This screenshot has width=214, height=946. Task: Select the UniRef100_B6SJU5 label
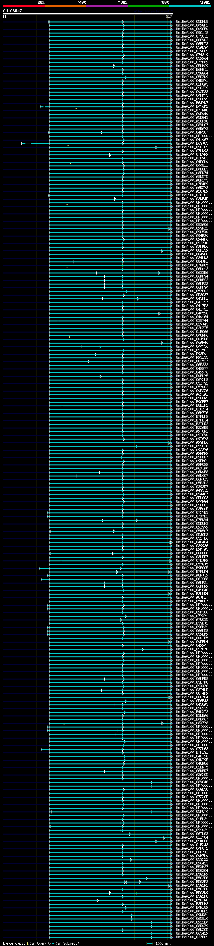(x=192, y=144)
